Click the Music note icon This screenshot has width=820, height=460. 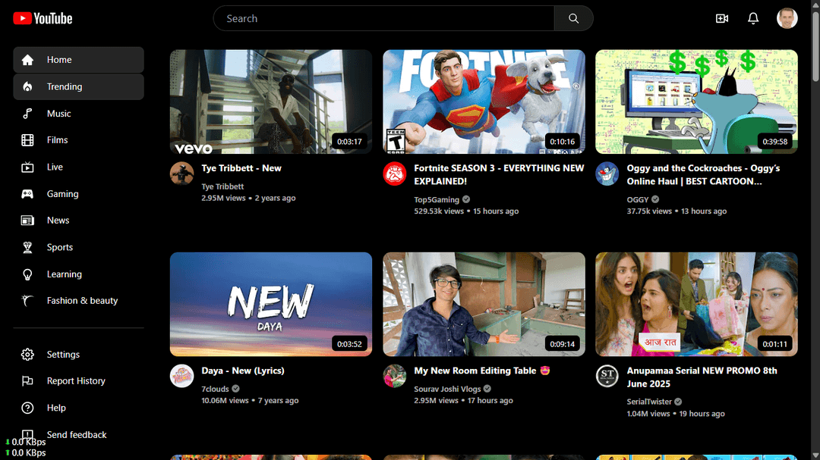click(x=28, y=114)
